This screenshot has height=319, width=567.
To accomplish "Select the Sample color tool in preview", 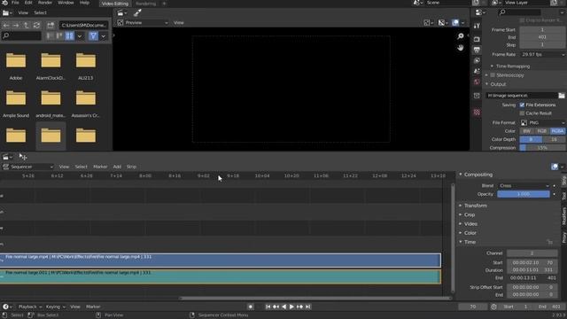I will 137,13.
